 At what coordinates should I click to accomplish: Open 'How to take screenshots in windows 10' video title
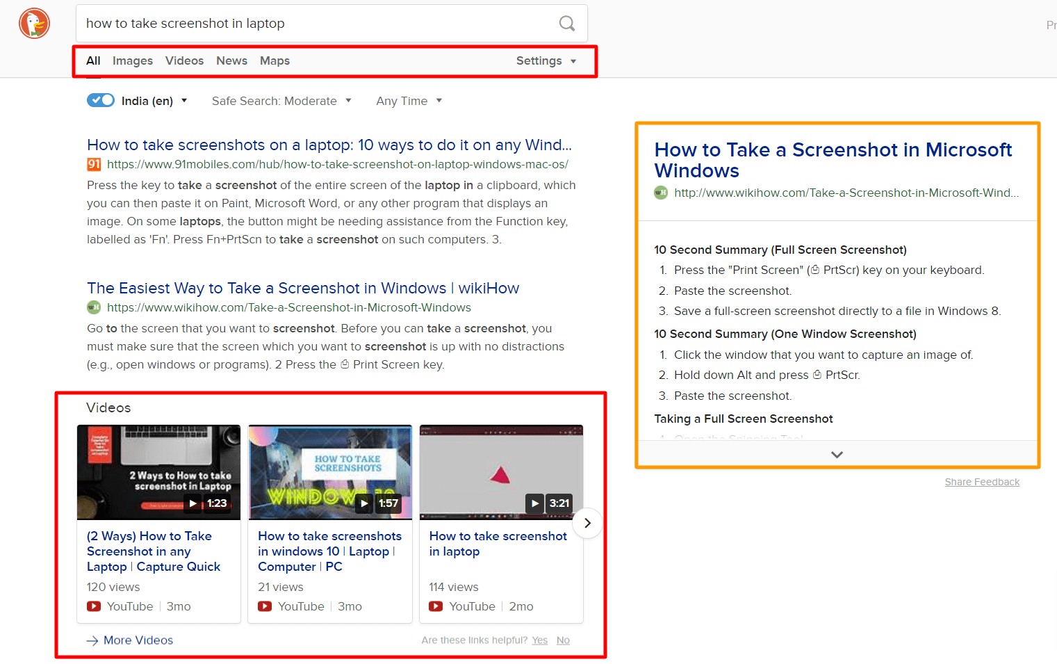330,551
